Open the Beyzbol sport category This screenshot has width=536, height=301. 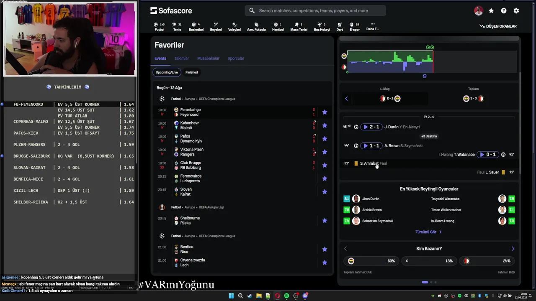(x=216, y=27)
